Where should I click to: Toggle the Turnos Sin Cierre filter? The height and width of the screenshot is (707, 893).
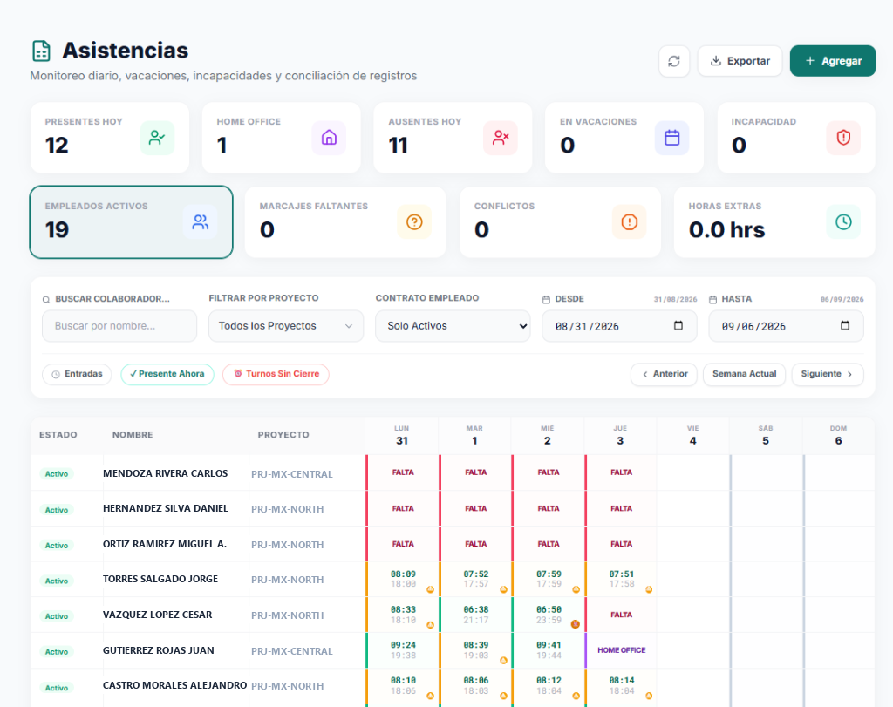tap(276, 374)
